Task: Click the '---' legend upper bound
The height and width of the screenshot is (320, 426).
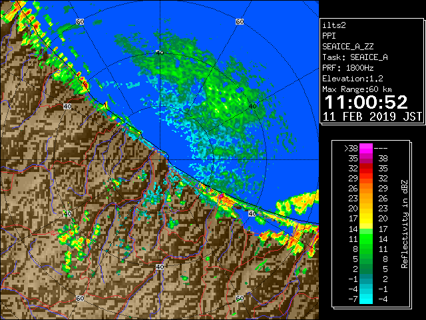Action: click(381, 149)
